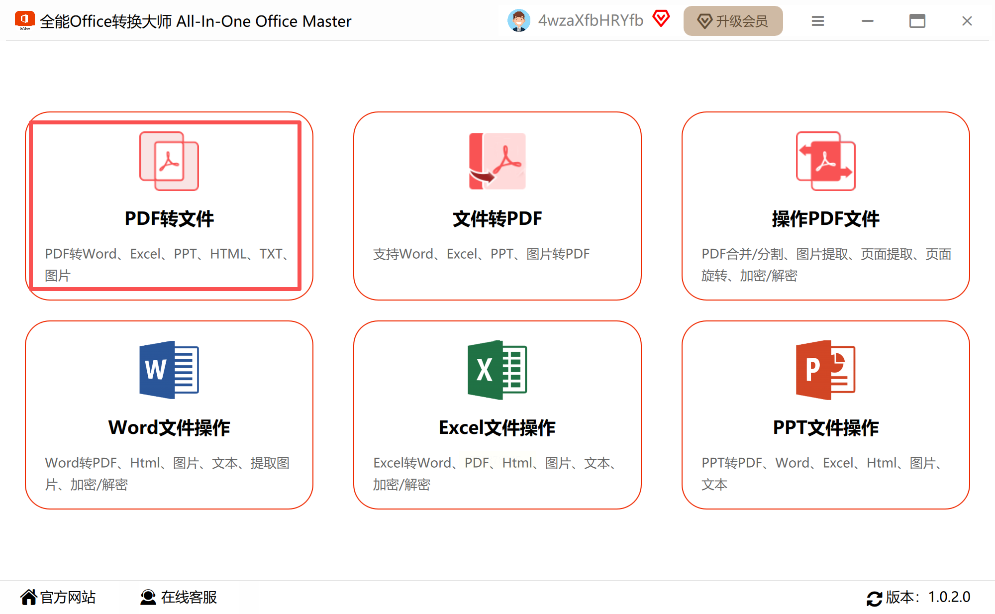The image size is (995, 614).
Task: Click the 操作PDF文件 icon
Action: pos(825,161)
